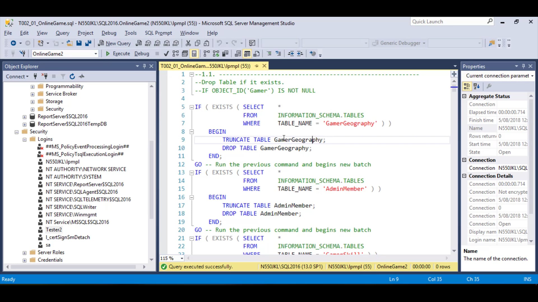Image resolution: width=538 pixels, height=302 pixels.
Task: Open the 115 % zoom dropdown
Action: pos(182,258)
